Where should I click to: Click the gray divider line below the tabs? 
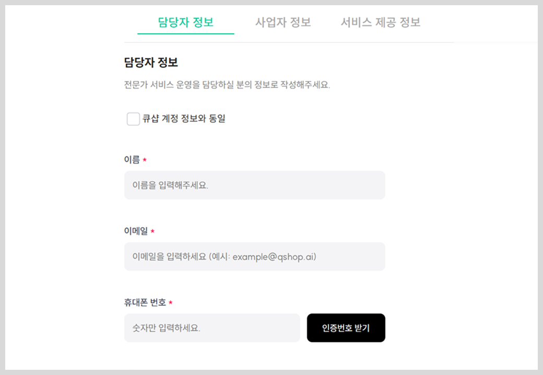289,43
